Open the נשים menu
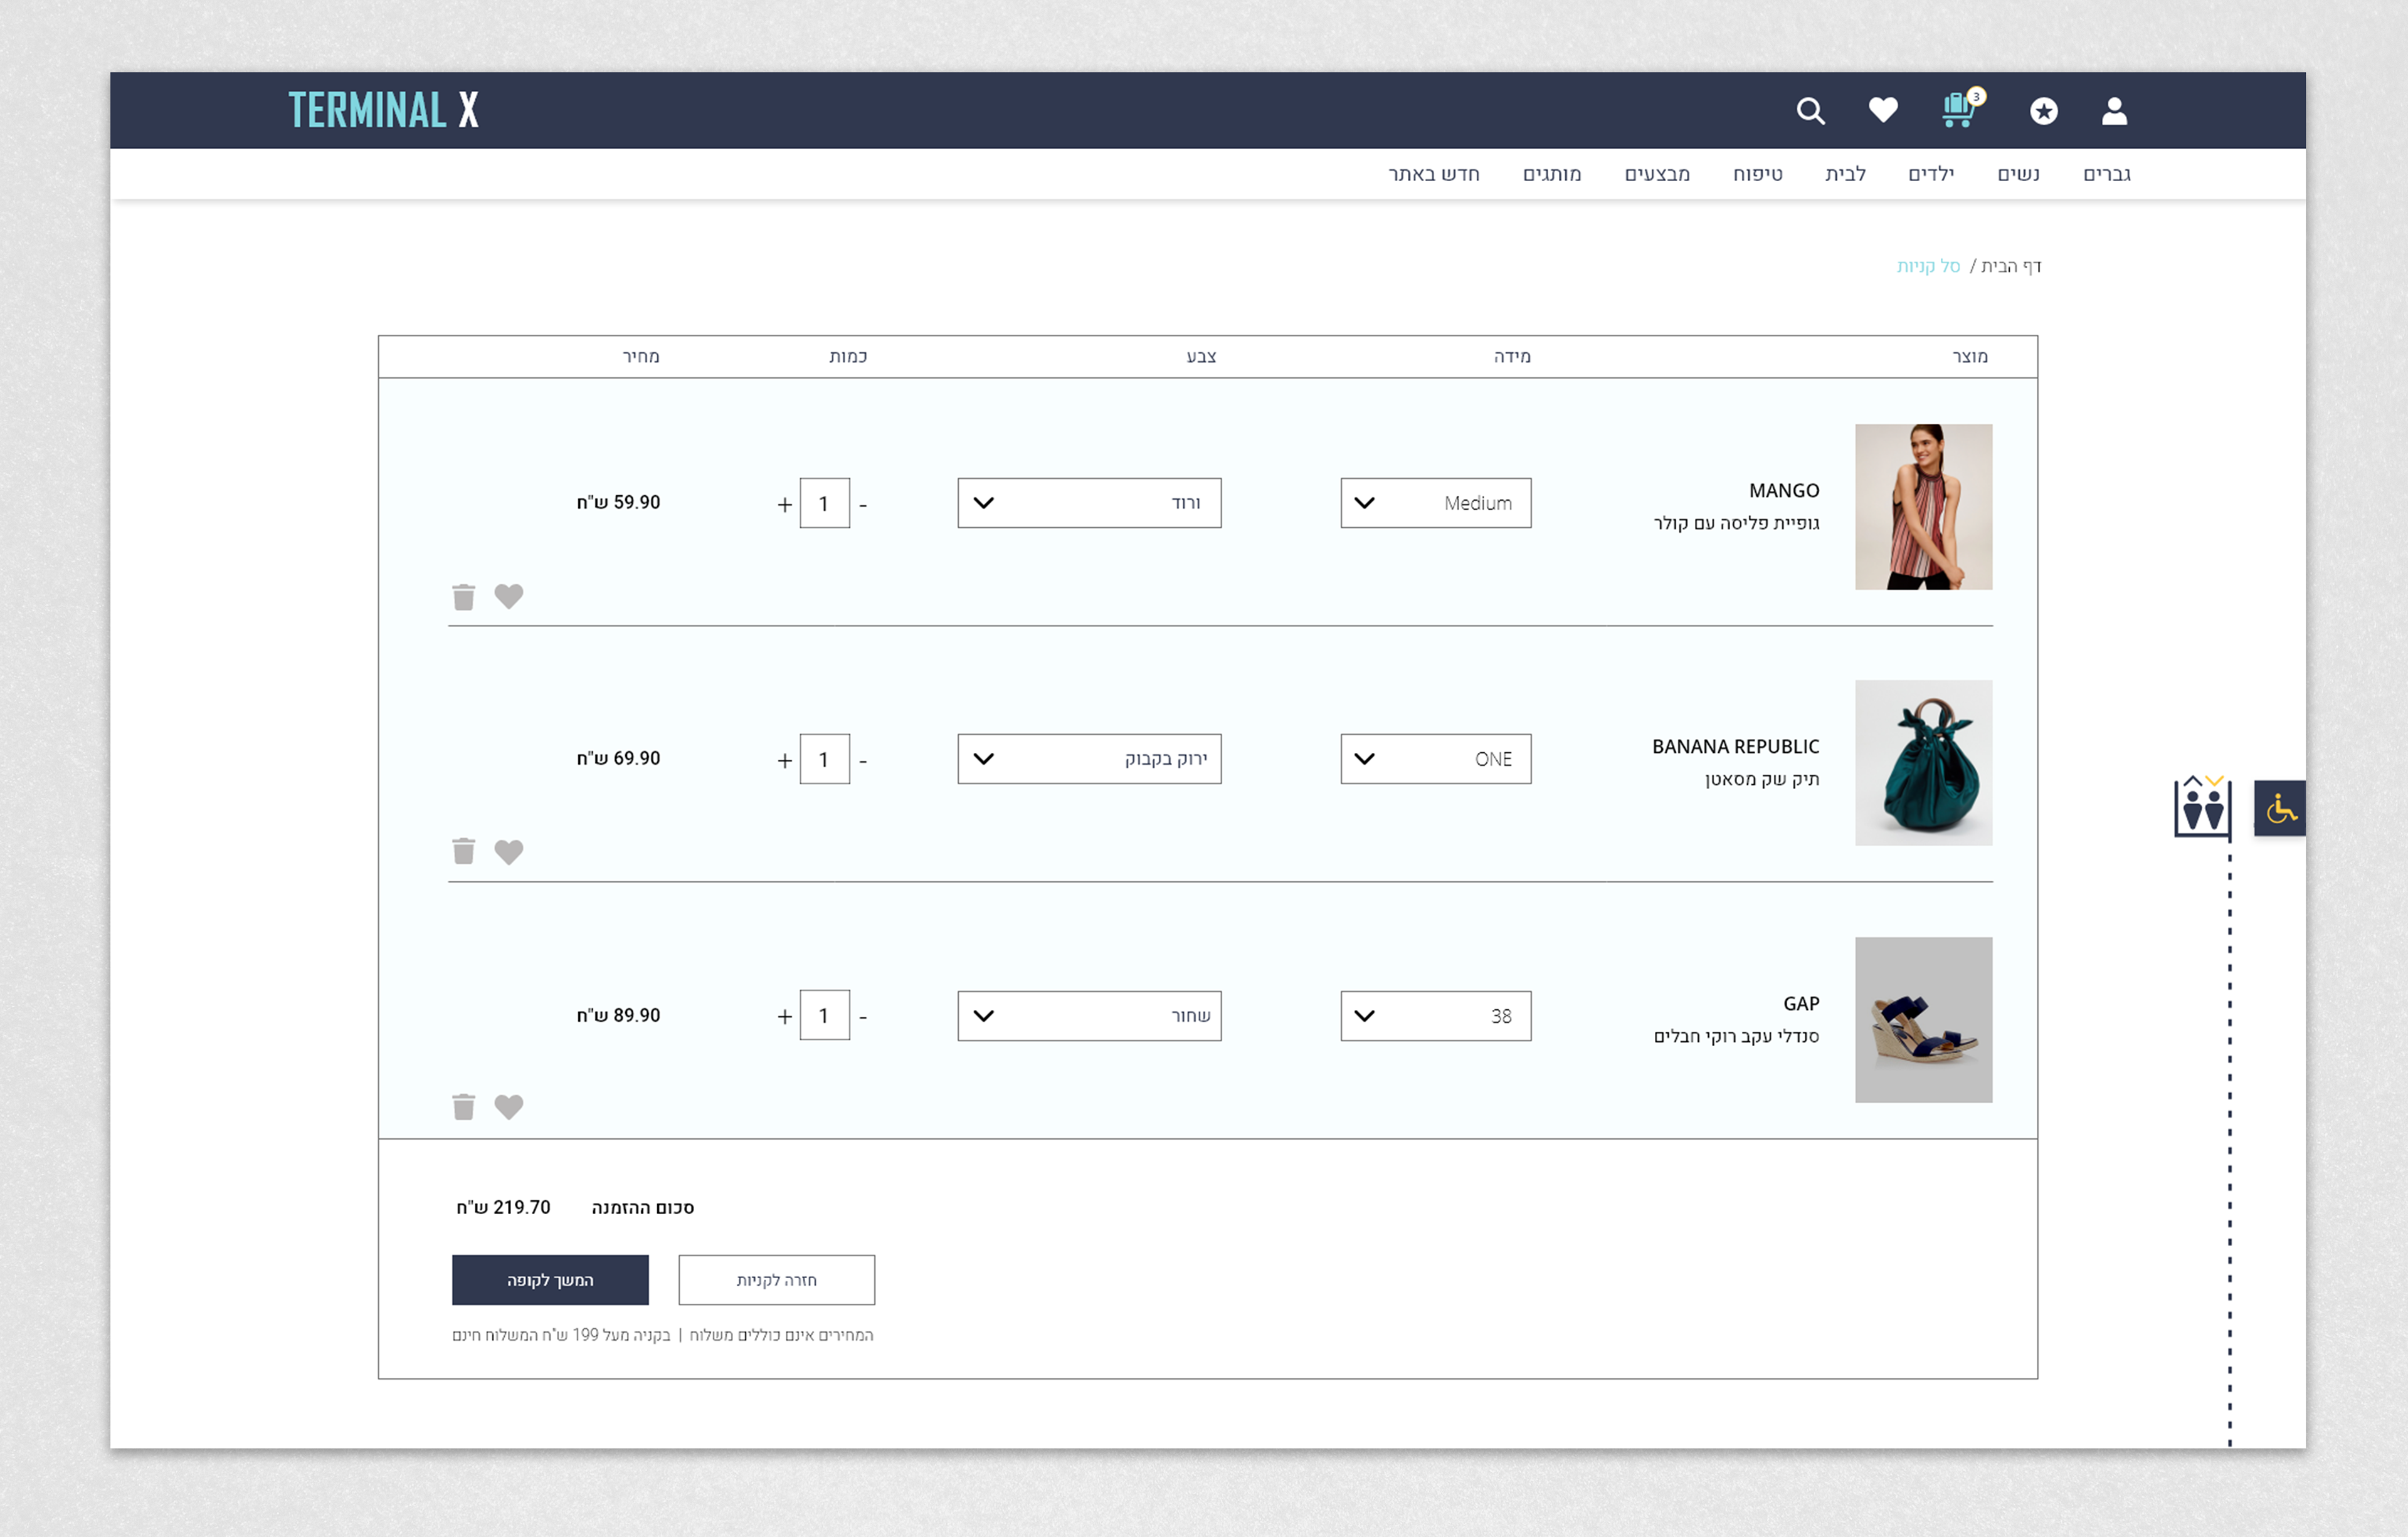Viewport: 2408px width, 1537px height. point(2019,174)
